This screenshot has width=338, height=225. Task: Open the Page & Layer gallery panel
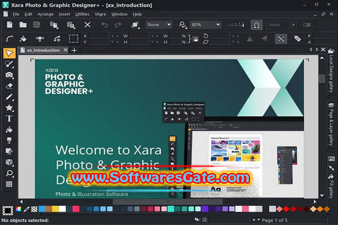coord(331,124)
